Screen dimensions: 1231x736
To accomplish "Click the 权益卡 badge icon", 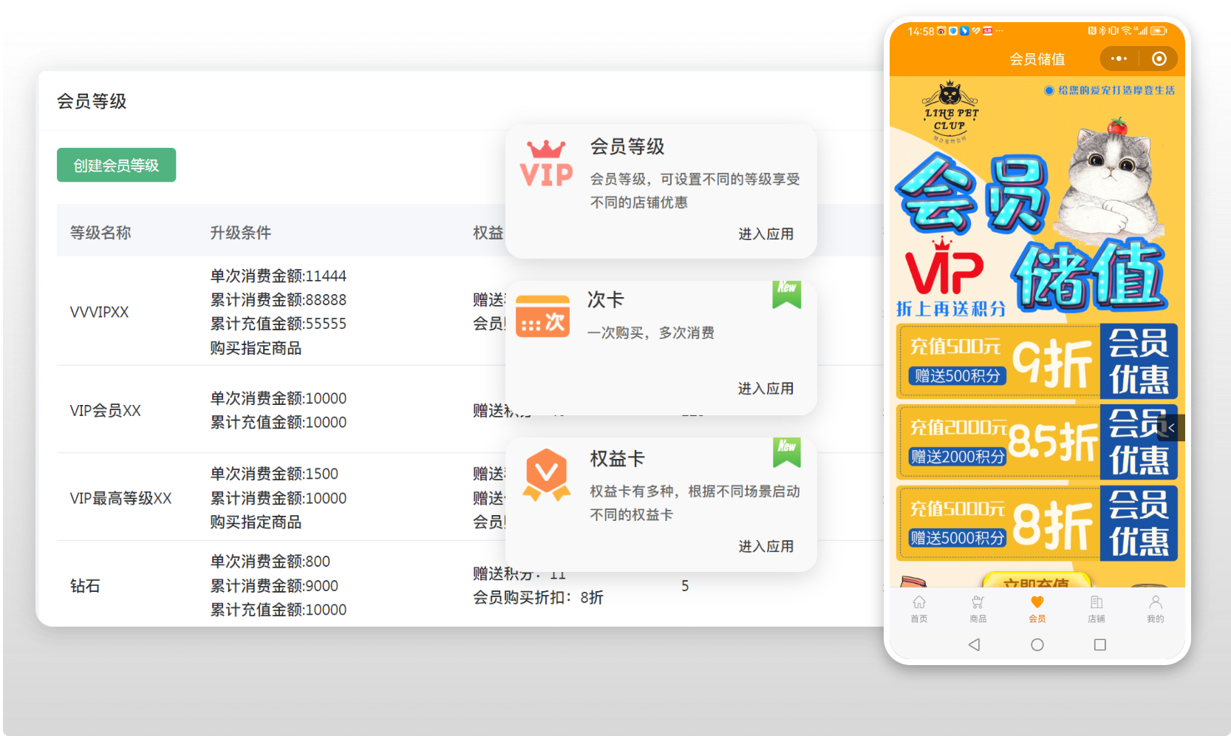I will [546, 474].
